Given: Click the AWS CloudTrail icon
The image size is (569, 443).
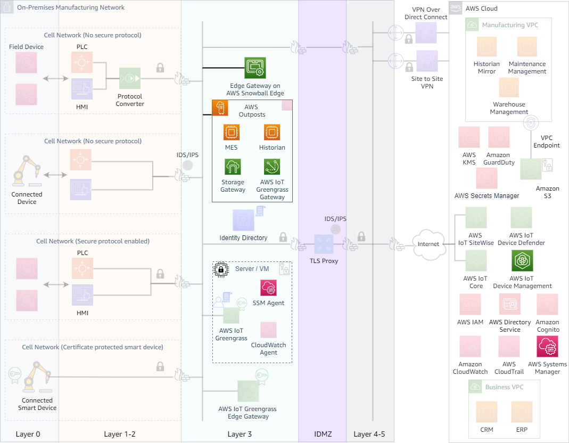Looking at the screenshot, I should click(509, 347).
